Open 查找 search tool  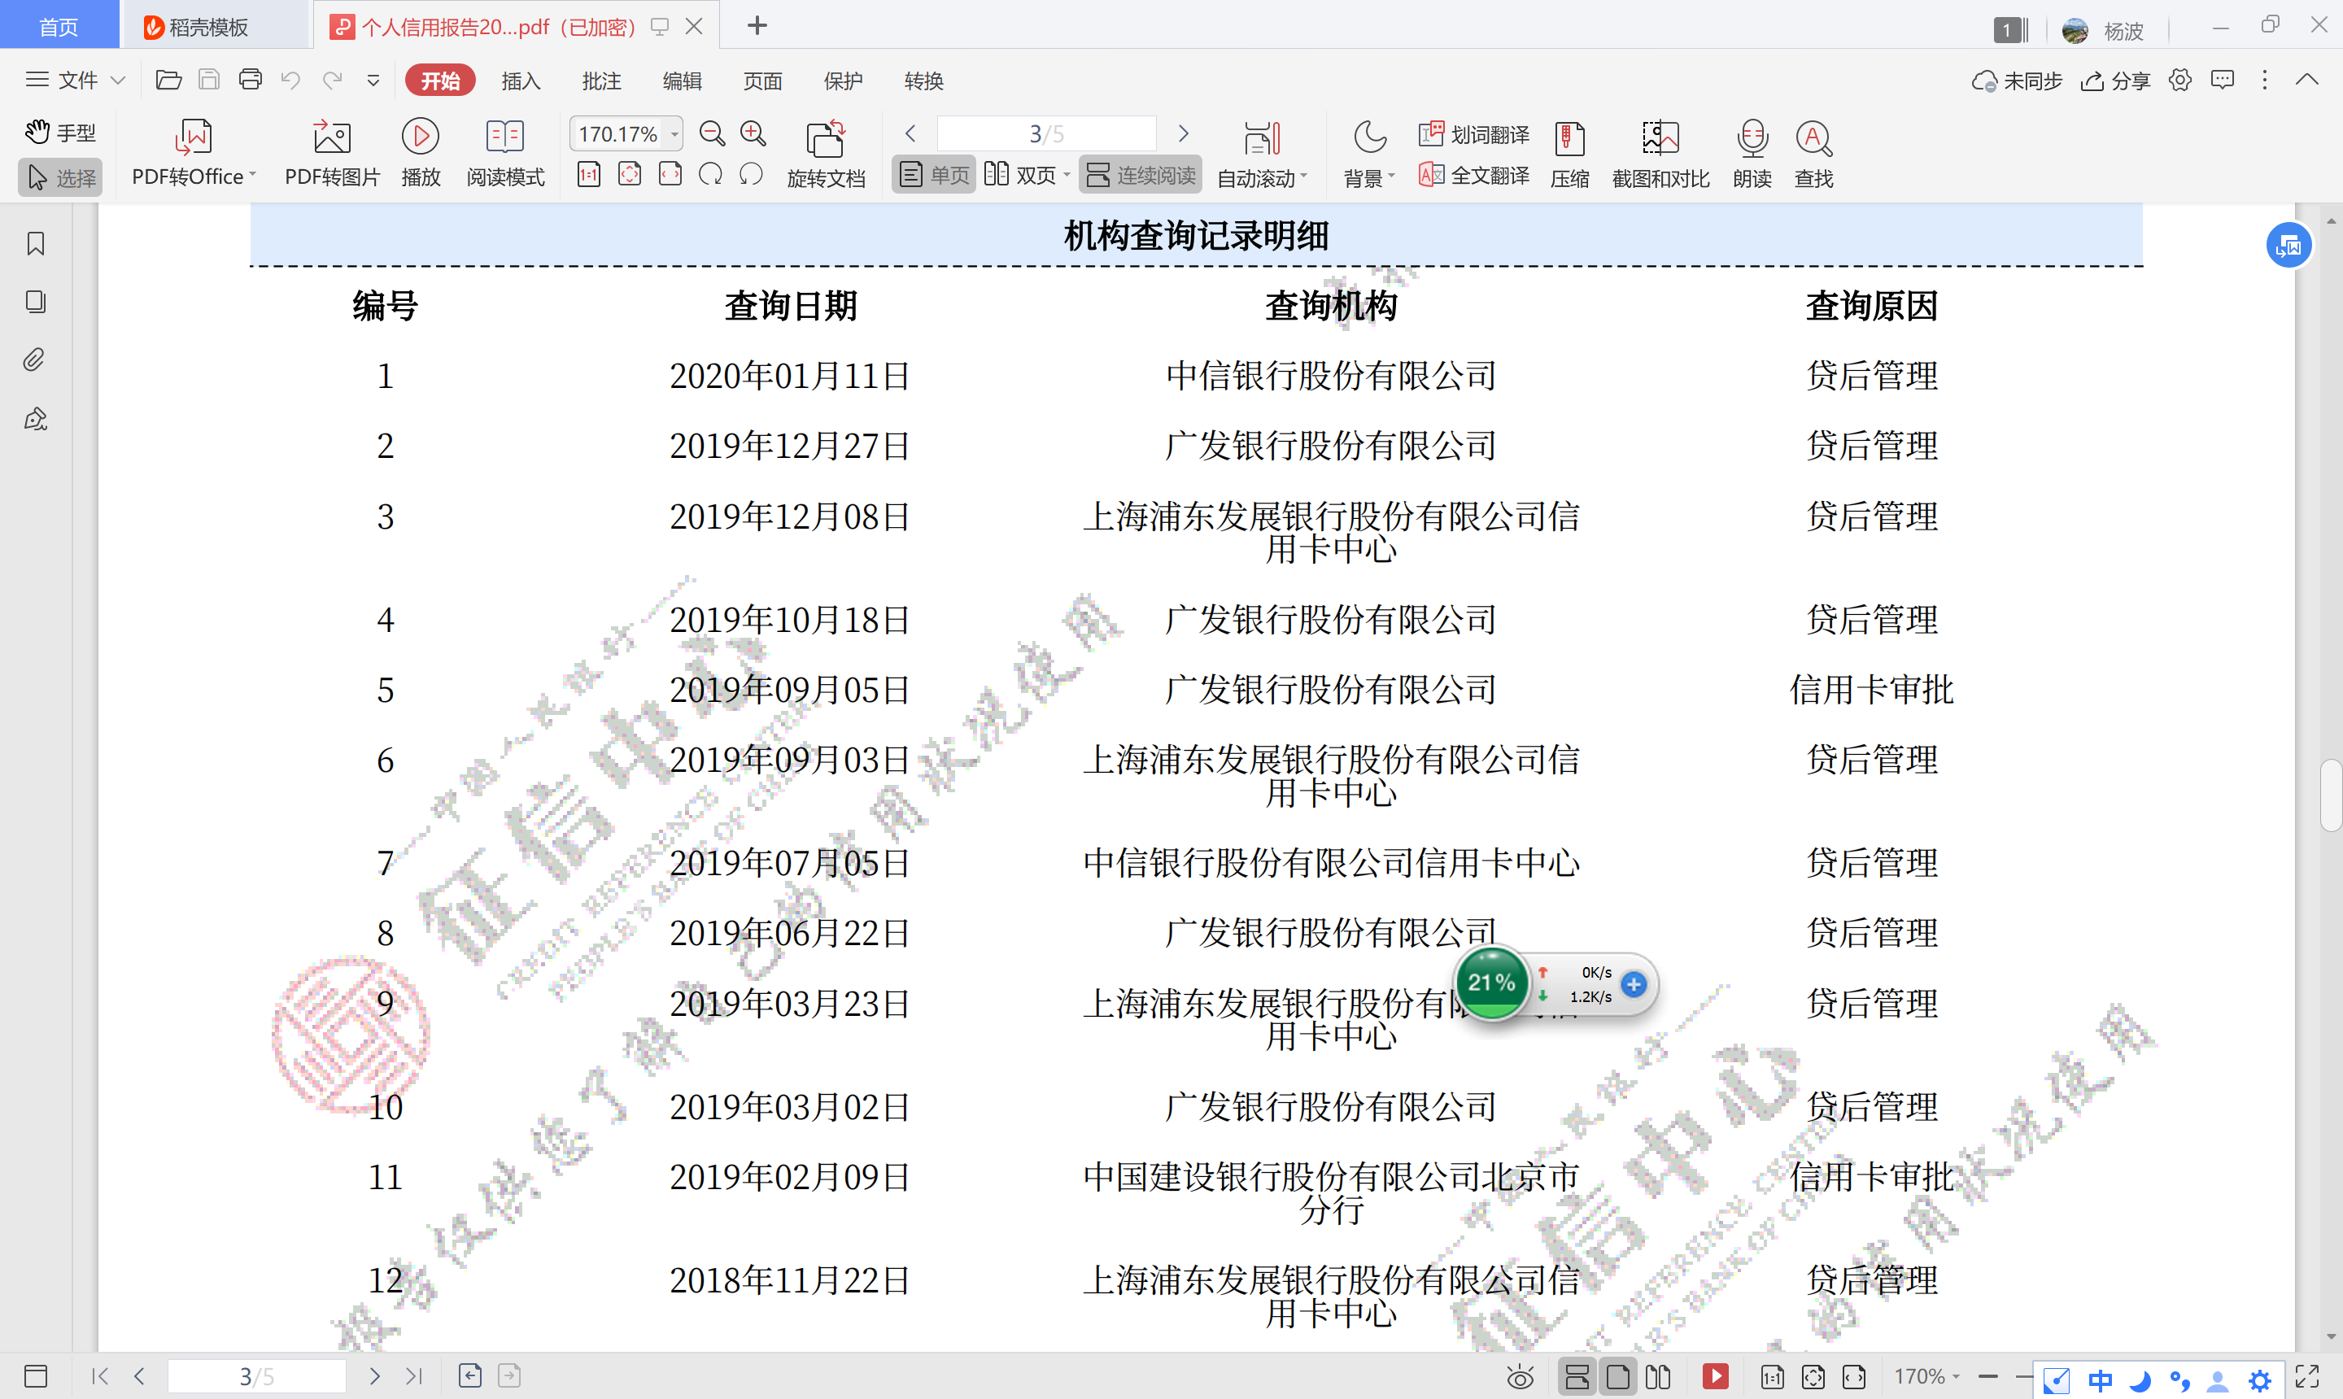1813,154
